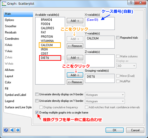Click the title bar help button
Viewport: 148px width, 138px height.
coord(131,2)
